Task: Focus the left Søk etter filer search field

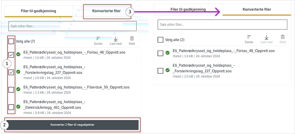Action: (72, 26)
